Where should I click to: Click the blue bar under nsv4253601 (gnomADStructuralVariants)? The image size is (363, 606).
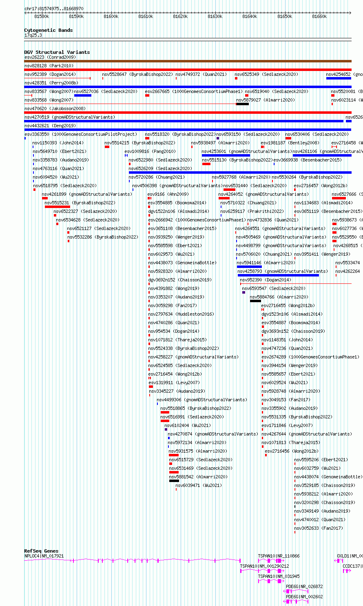(226, 155)
